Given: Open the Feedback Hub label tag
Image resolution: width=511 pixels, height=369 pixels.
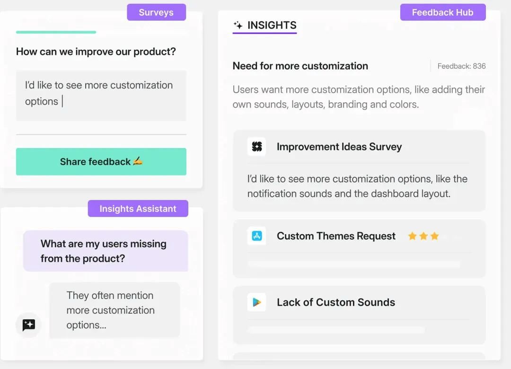Looking at the screenshot, I should 443,12.
